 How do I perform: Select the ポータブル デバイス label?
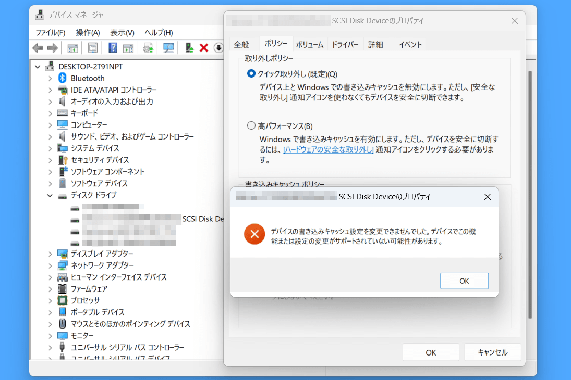pos(98,312)
